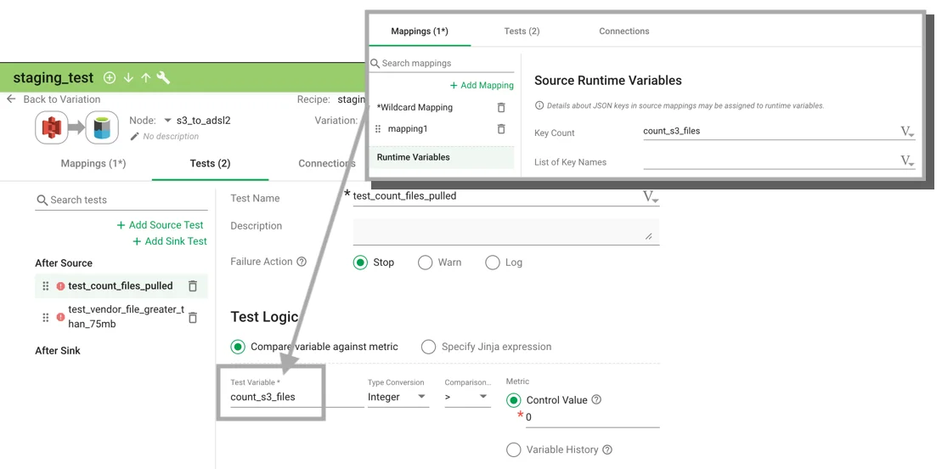Screen dimensions: 942x469
Task: Click Add Source Test
Action: [160, 225]
